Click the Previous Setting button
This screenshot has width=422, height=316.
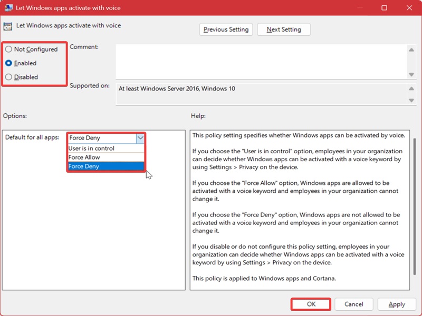tap(226, 29)
